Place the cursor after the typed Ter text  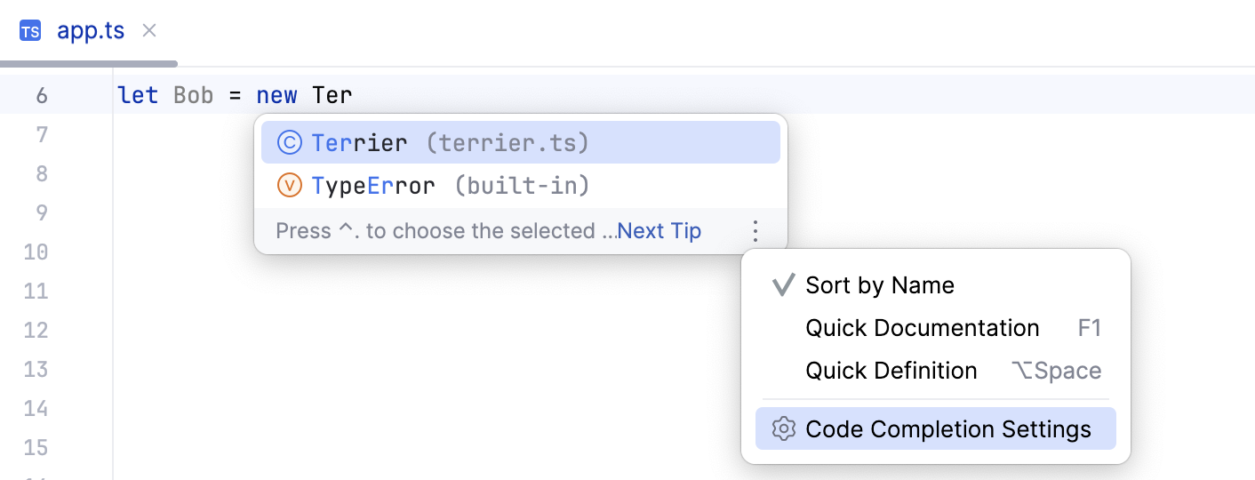[x=353, y=95]
